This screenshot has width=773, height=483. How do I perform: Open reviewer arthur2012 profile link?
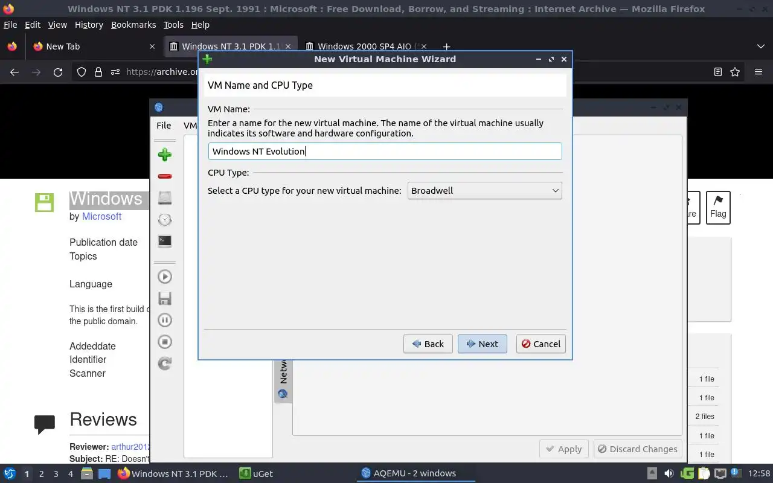coord(130,447)
